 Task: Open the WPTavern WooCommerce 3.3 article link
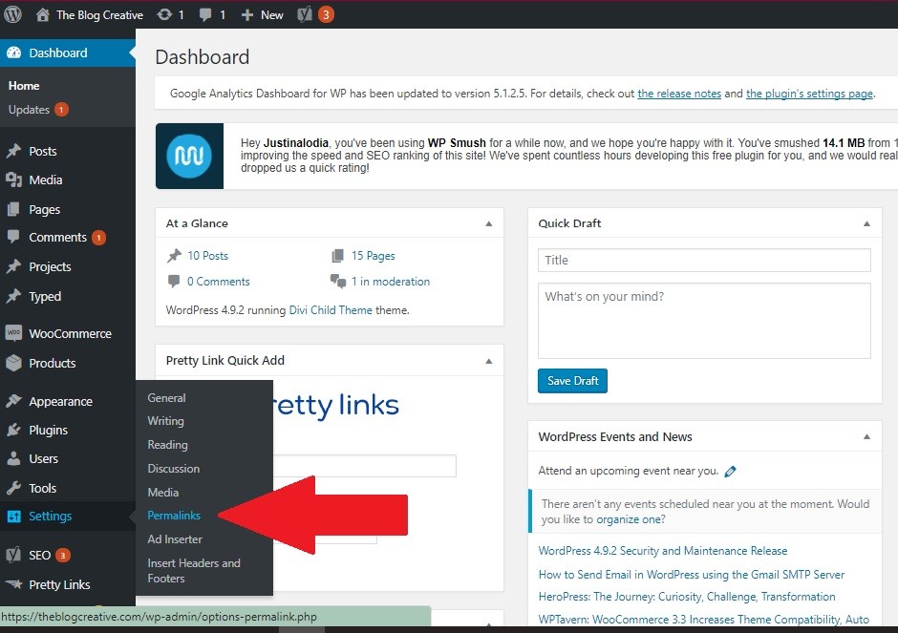click(x=704, y=620)
